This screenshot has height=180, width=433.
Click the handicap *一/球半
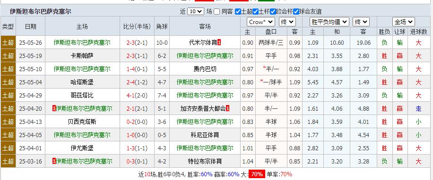point(271,82)
